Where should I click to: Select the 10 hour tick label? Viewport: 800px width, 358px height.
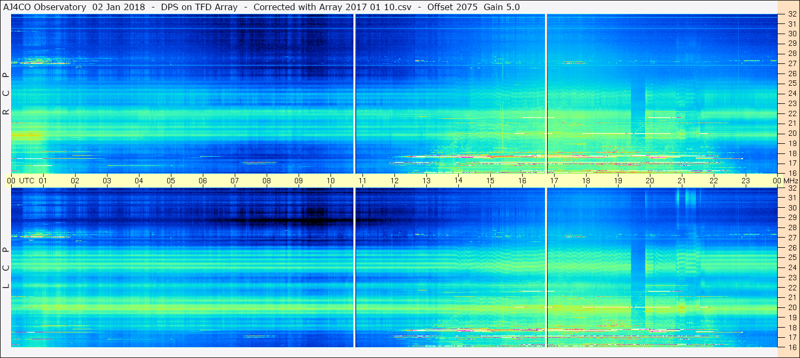331,181
